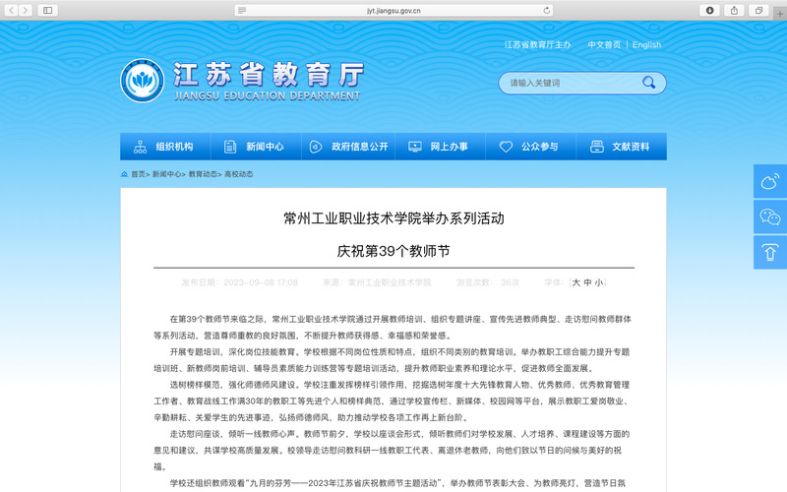This screenshot has height=492, width=787.
Task: Show all tabs overview in Safari
Action: pos(758,10)
